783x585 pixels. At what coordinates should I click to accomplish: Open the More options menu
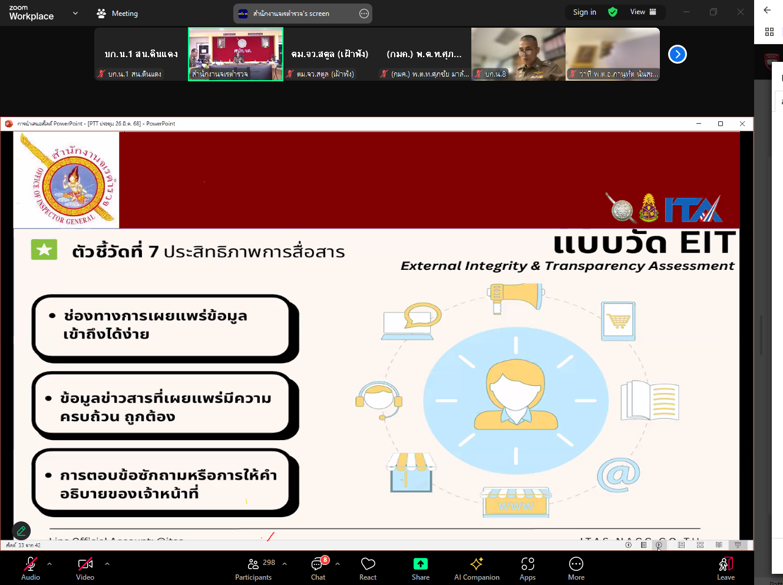pos(576,569)
